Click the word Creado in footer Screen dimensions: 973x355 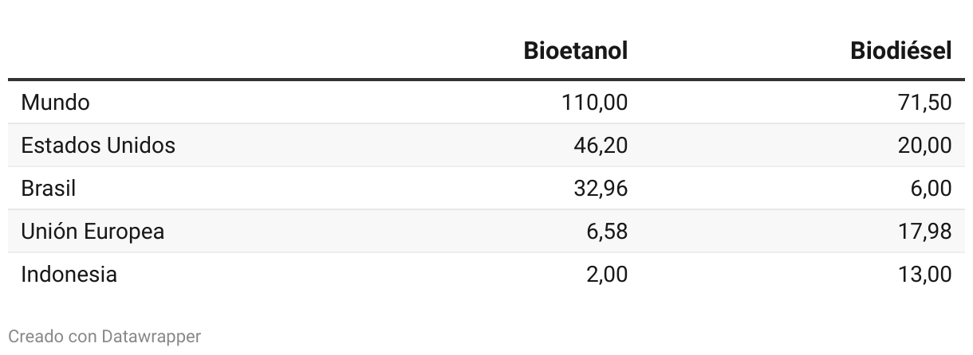coord(36,337)
